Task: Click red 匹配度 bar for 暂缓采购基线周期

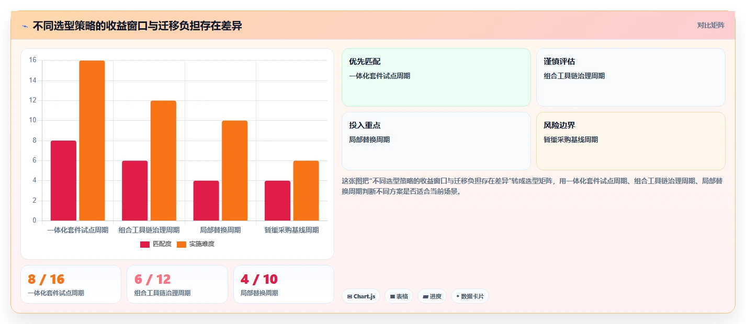Action: pyautogui.click(x=277, y=201)
